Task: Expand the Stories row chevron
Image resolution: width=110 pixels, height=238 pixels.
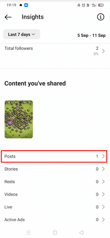Action: point(103,169)
